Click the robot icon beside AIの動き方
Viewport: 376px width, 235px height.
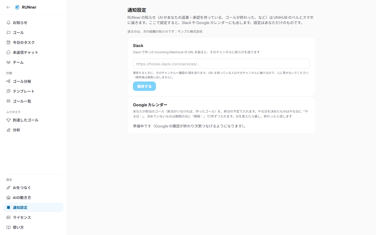(x=8, y=198)
